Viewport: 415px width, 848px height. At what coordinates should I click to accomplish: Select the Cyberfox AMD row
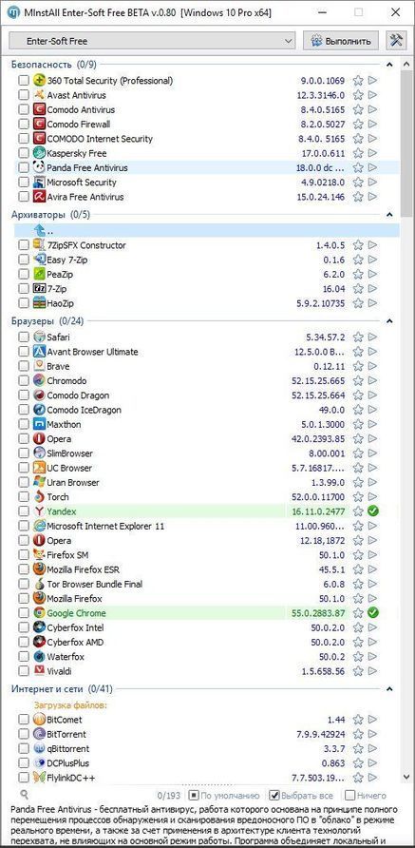[x=207, y=642]
